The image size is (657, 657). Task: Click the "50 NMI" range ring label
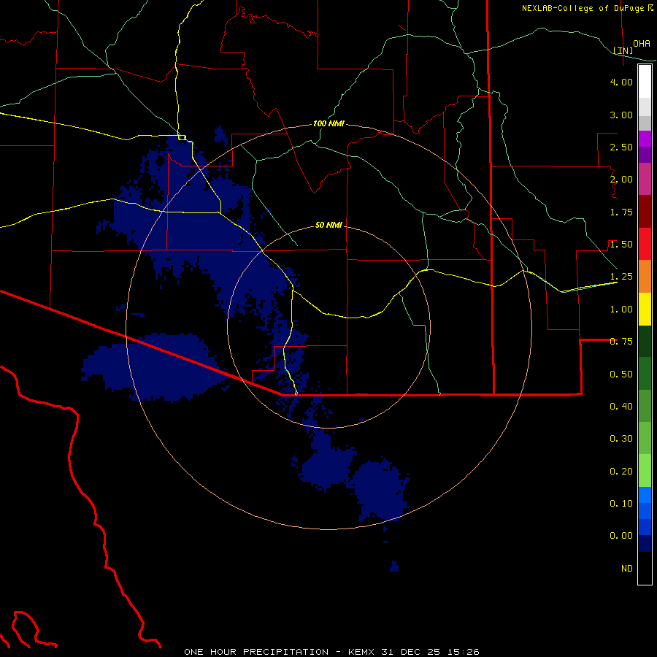tap(328, 225)
